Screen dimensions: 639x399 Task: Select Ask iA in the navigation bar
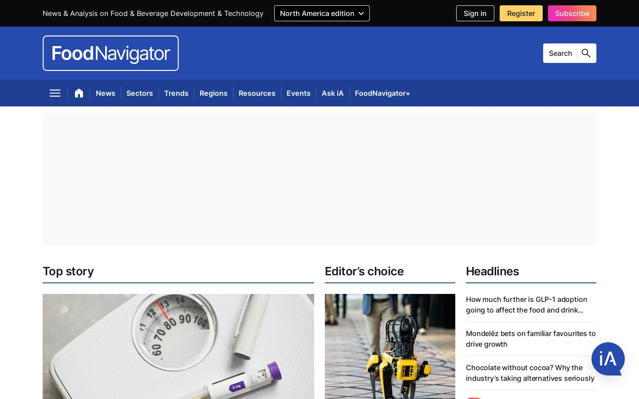(x=333, y=93)
